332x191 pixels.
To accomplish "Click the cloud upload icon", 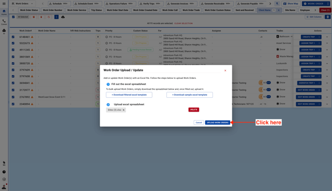I will coord(63,17).
